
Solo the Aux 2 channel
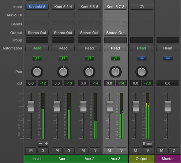[95, 150]
